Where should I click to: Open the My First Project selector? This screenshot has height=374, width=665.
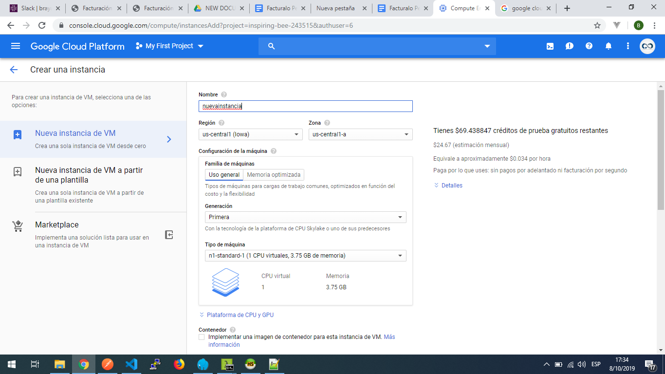click(169, 46)
